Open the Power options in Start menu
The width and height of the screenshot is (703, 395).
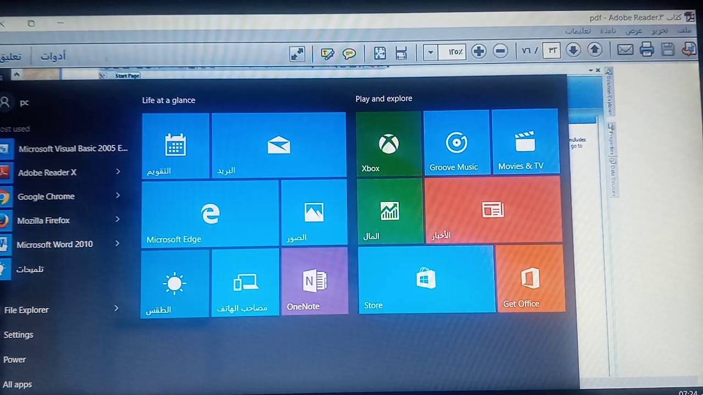coord(15,359)
